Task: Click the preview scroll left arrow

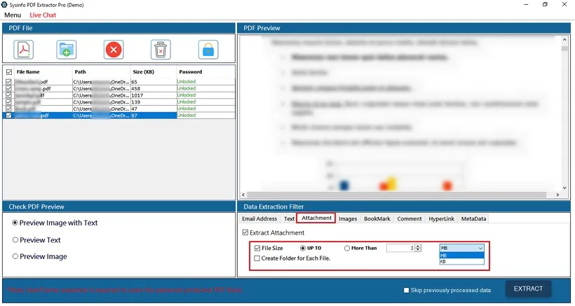Action: tap(243, 195)
